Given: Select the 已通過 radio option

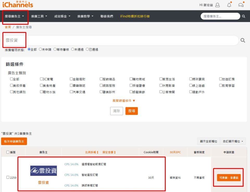Looking at the screenshot, I should point(87,49).
